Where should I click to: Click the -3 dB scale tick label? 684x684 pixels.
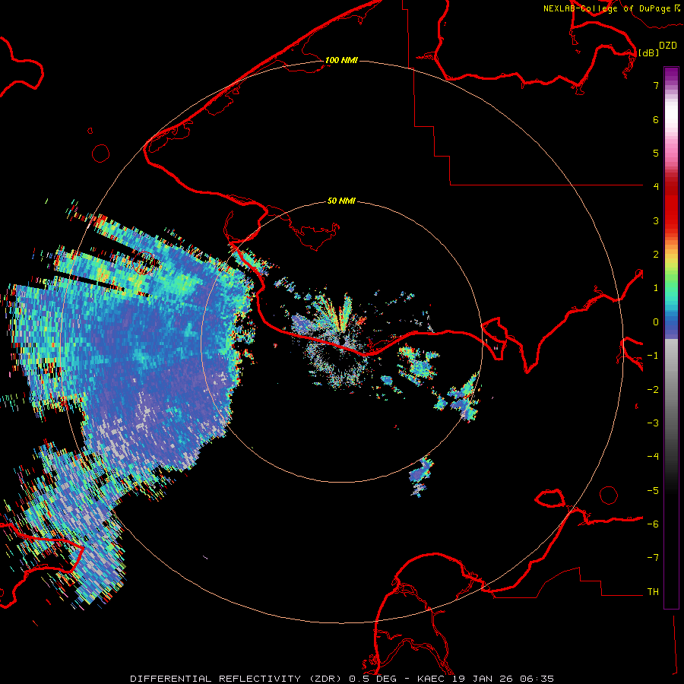(653, 423)
